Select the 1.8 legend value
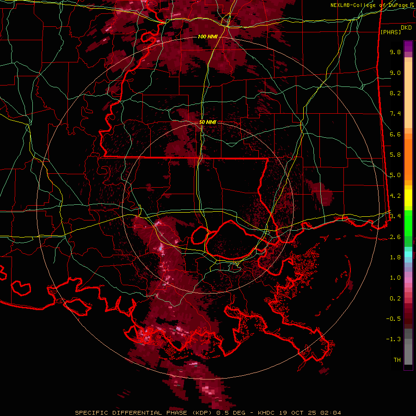Screen dimensions: 416x416 395,257
